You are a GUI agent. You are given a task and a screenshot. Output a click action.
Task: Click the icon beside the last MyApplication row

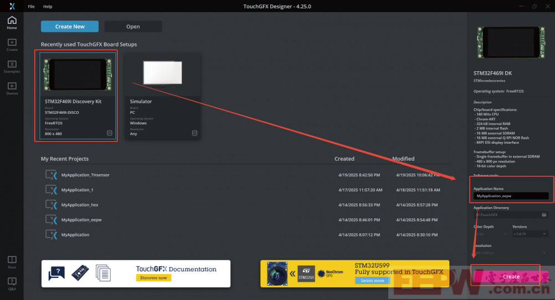(x=52, y=235)
